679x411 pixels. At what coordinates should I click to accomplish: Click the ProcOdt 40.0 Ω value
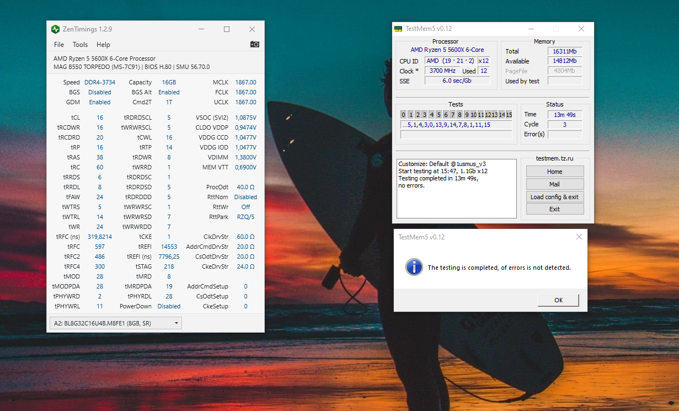click(x=245, y=187)
